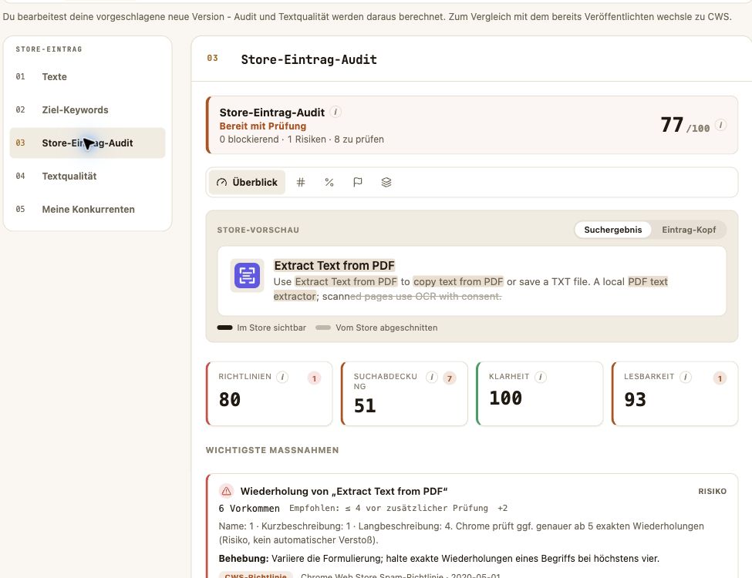
Task: Click the Klarheit score 100
Action: [505, 398]
